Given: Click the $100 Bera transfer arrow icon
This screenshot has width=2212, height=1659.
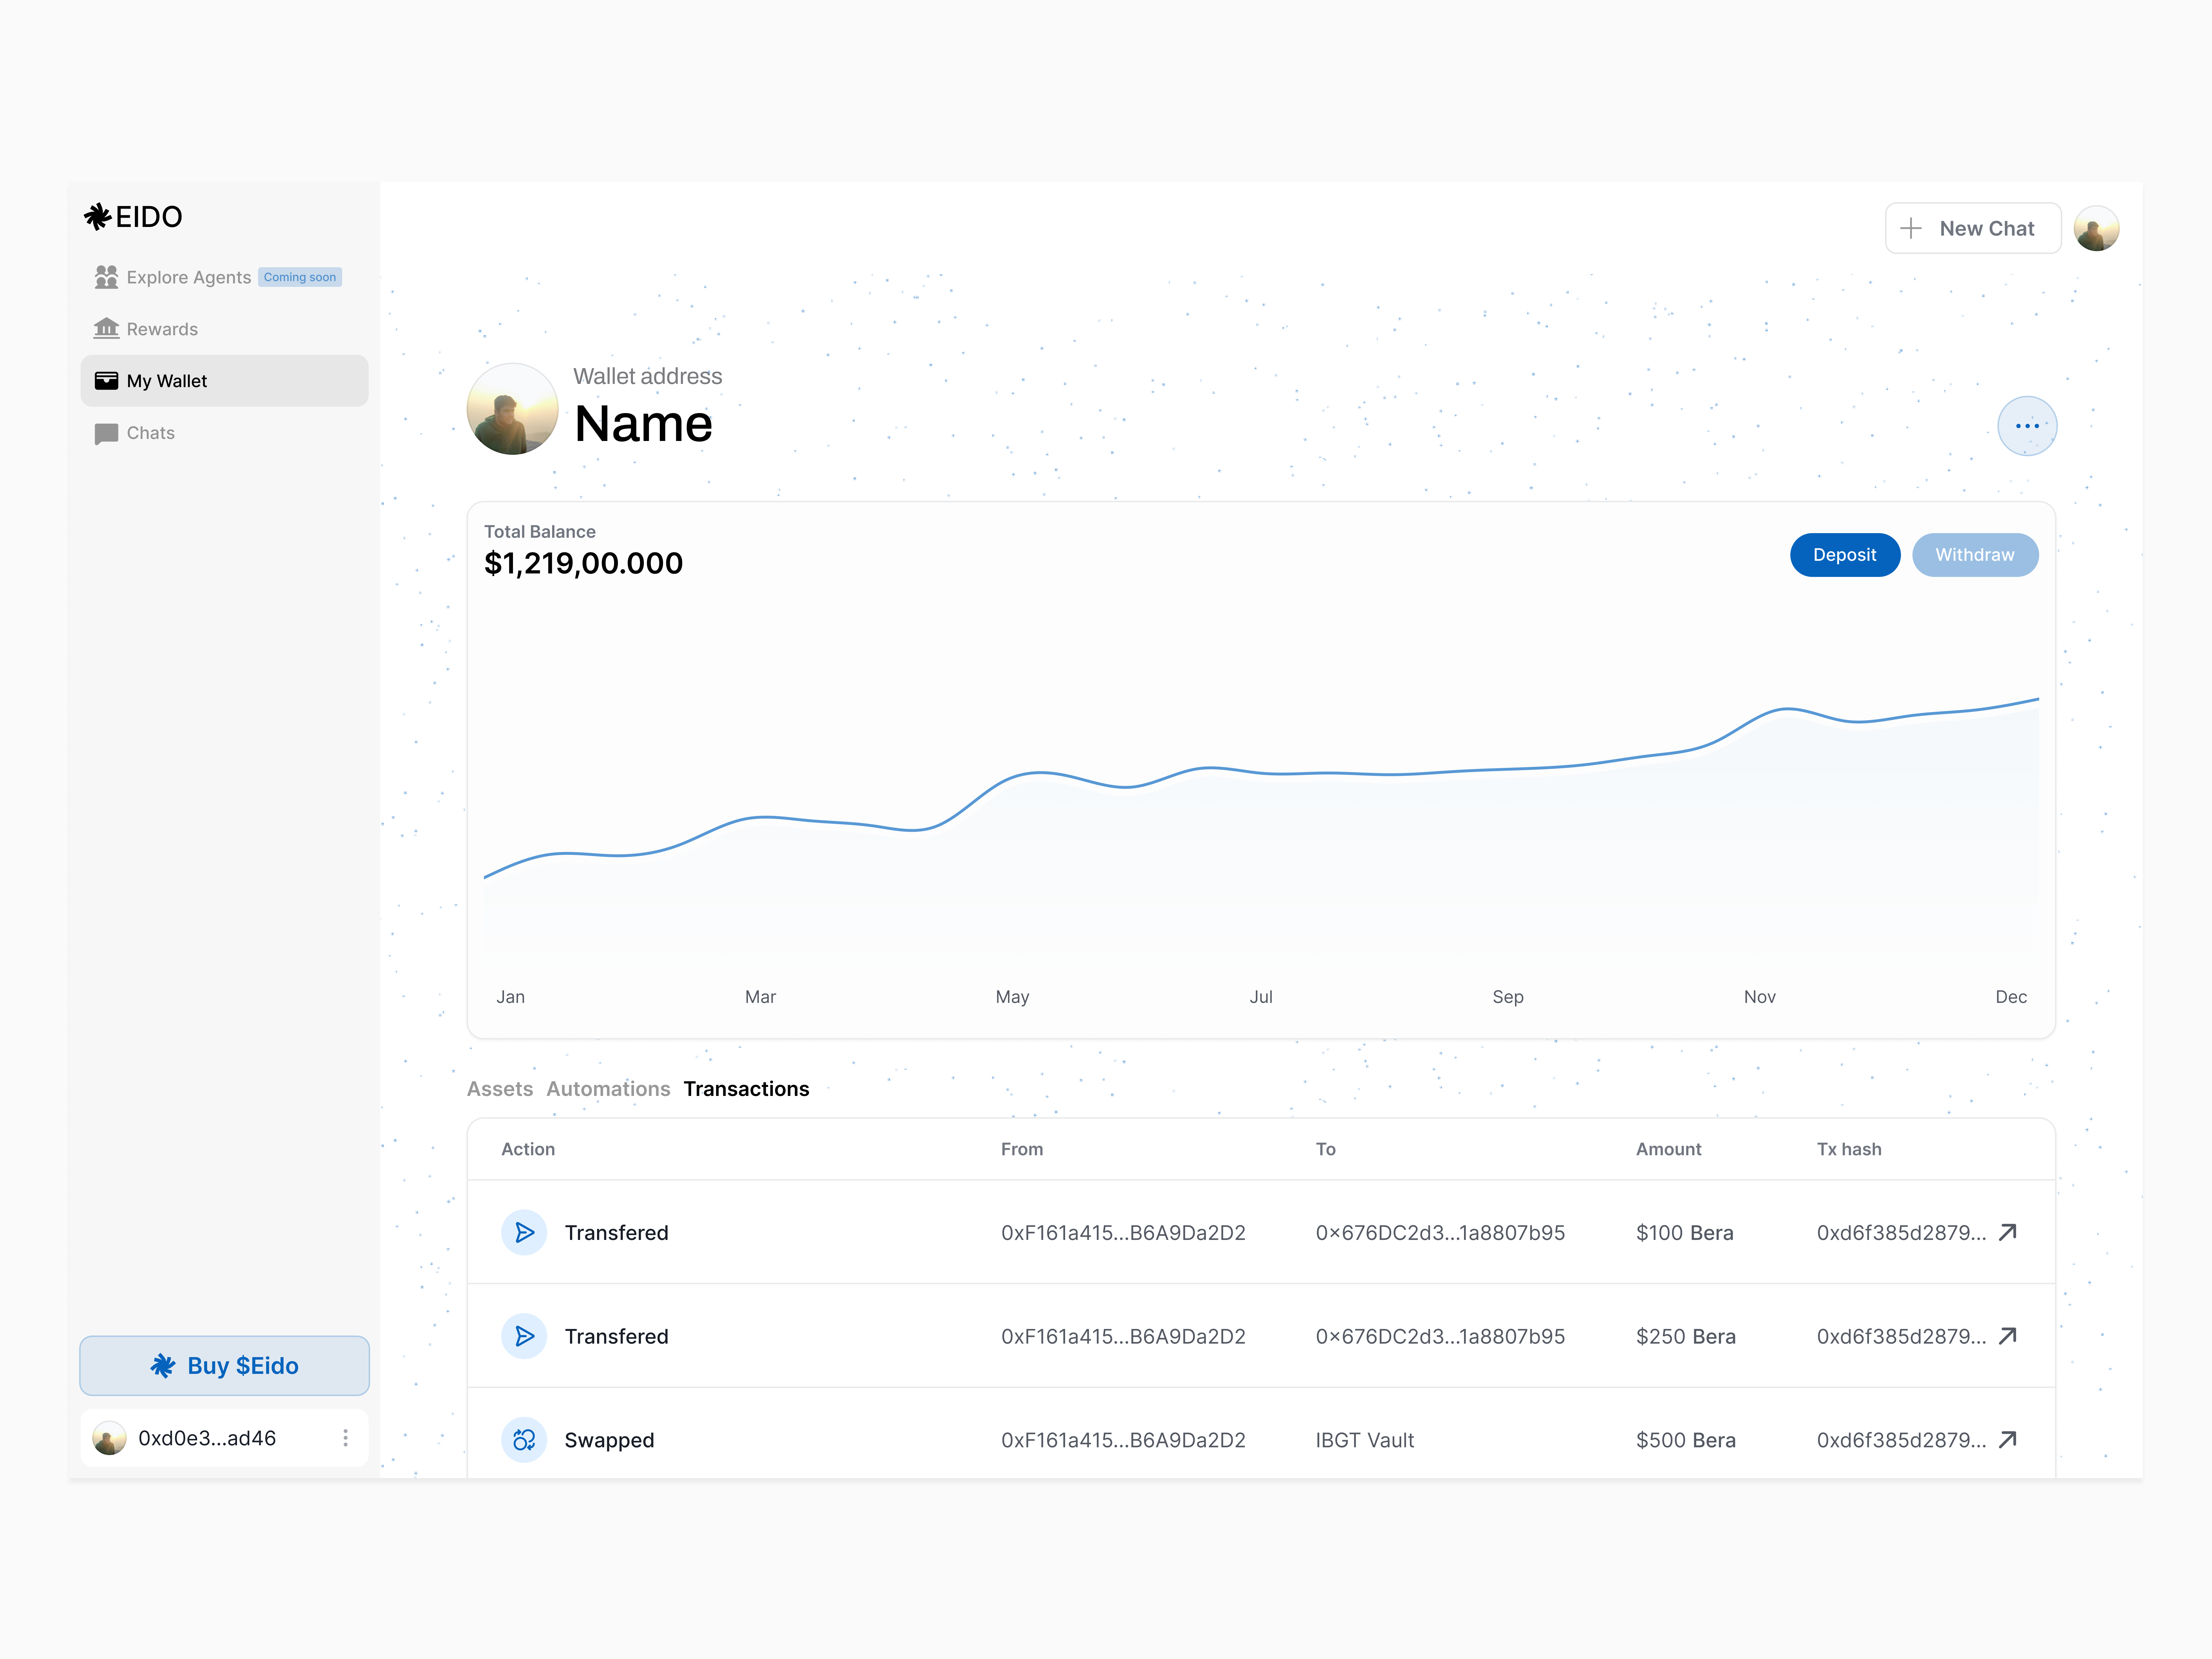Looking at the screenshot, I should (524, 1233).
